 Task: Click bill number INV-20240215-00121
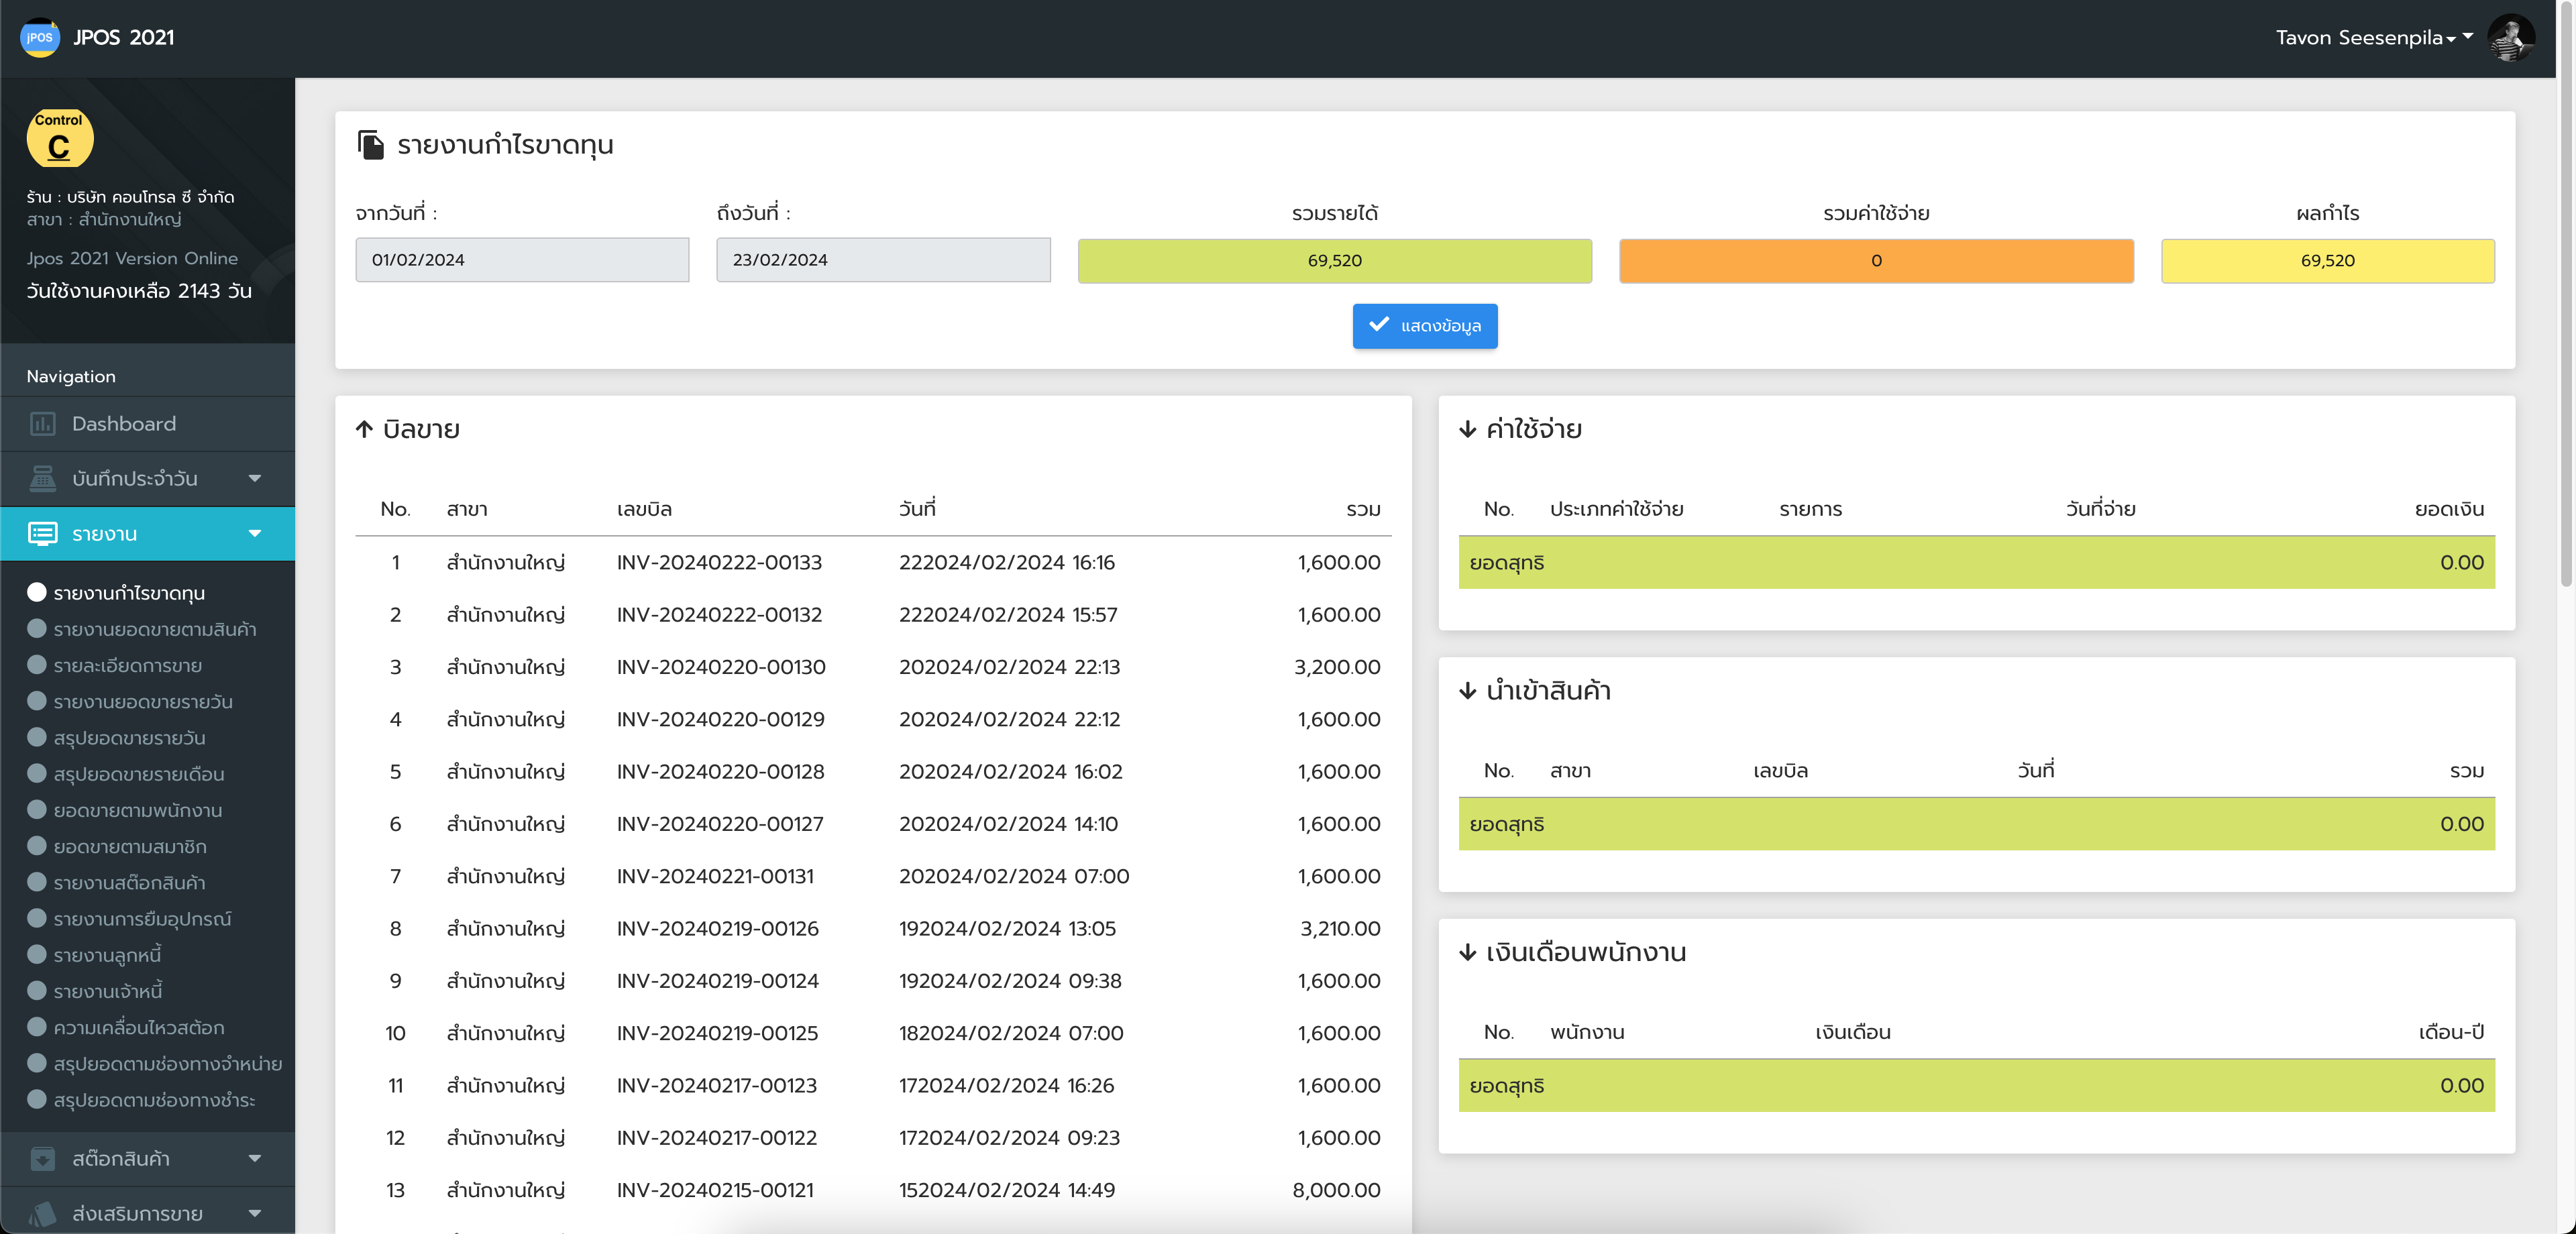coord(715,1190)
